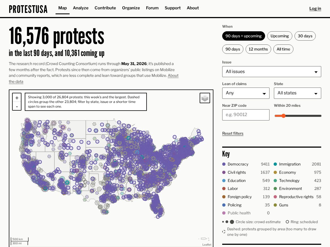Filter by Guns in the key

click(x=297, y=205)
